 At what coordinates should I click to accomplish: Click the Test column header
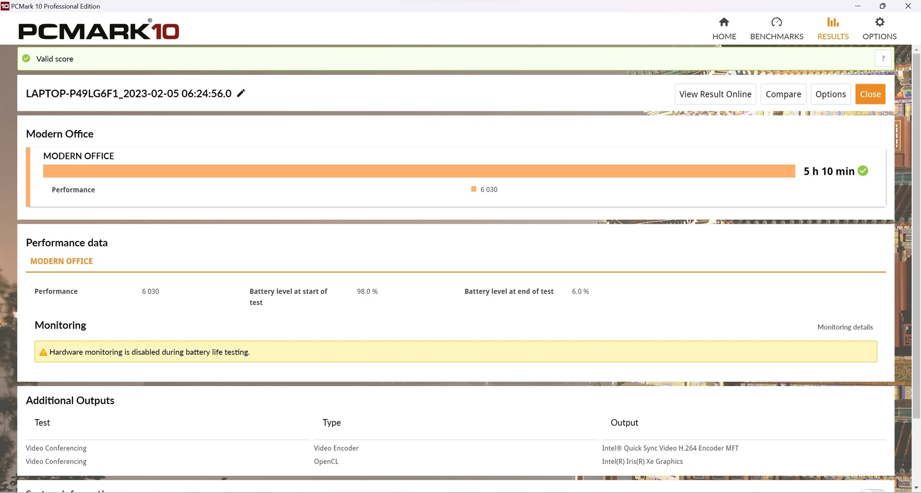click(42, 423)
